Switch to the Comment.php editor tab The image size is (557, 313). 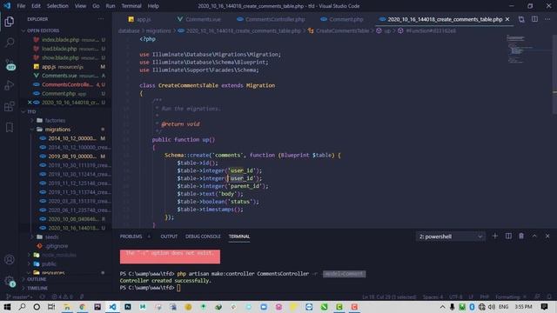tap(342, 19)
